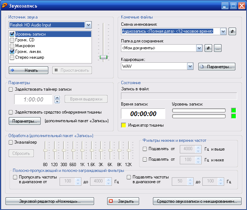Screen dimensions: 247x210
Task: Click the recording volume slider handle
Action: (x=104, y=57)
